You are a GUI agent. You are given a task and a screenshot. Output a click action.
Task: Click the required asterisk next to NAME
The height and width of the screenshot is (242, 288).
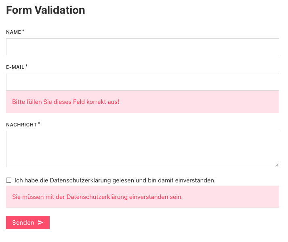tap(23, 31)
